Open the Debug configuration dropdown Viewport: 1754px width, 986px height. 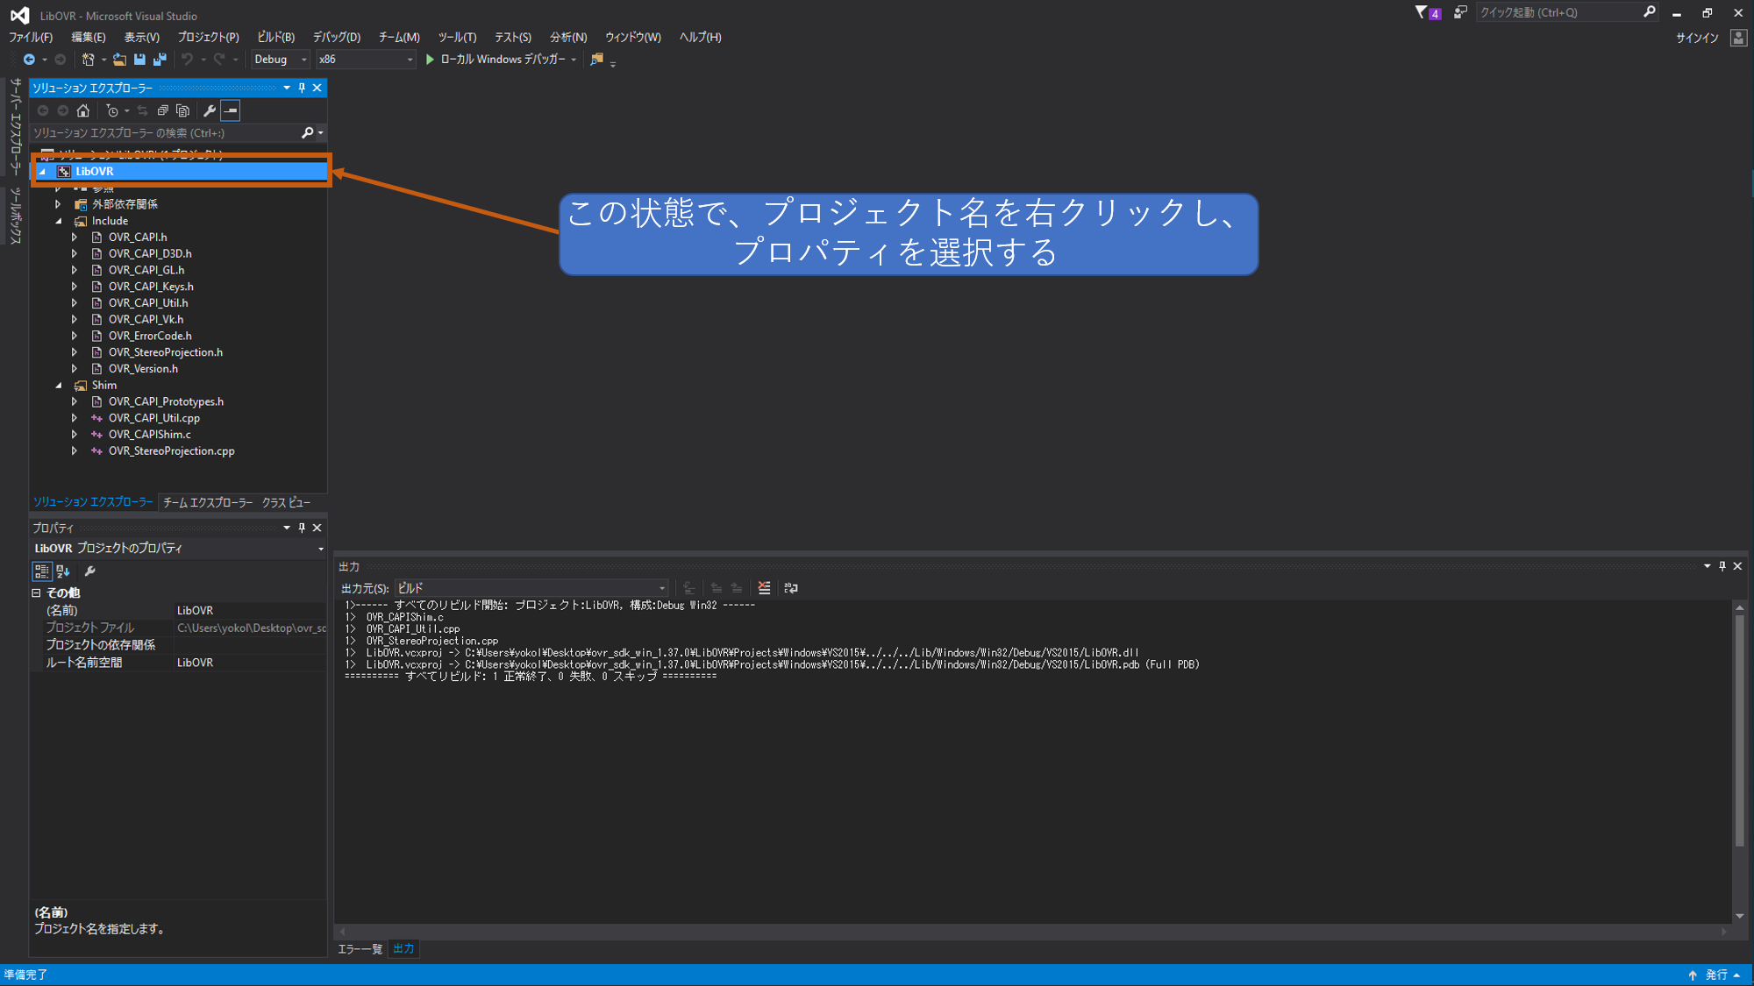tap(281, 60)
